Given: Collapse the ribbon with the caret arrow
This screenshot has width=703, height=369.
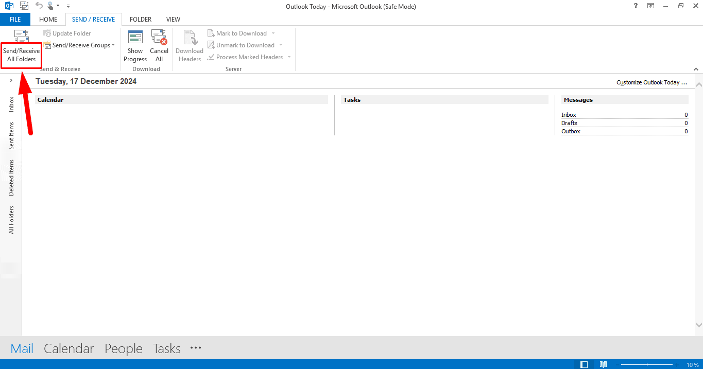Looking at the screenshot, I should pyautogui.click(x=696, y=69).
